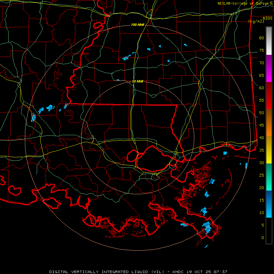Screen dimensions: 274x274
Task: Click the red segment of the color bar
Action: pyautogui.click(x=269, y=95)
